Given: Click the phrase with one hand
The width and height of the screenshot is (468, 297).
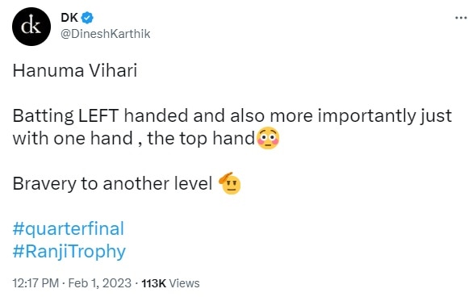Looking at the screenshot, I should pos(73,139).
